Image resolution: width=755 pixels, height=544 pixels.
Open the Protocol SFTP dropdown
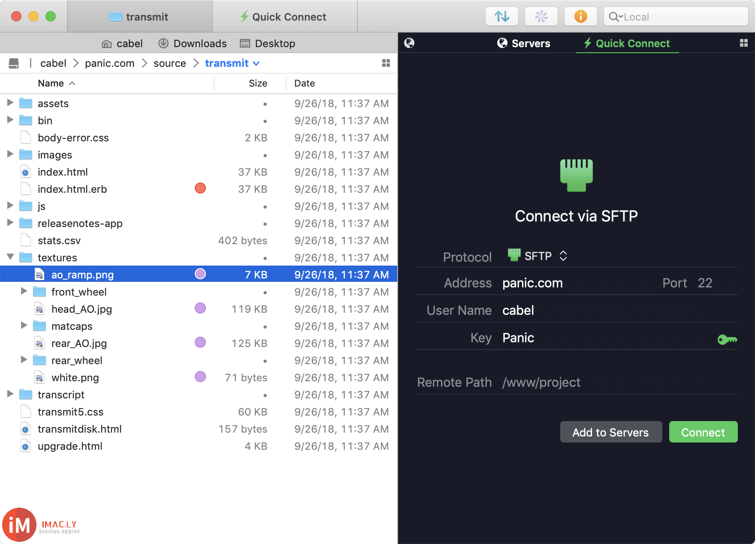click(x=538, y=256)
